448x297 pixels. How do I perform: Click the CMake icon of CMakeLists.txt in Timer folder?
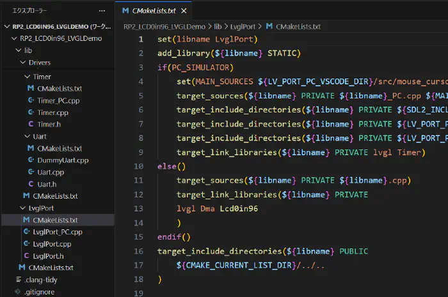31,88
